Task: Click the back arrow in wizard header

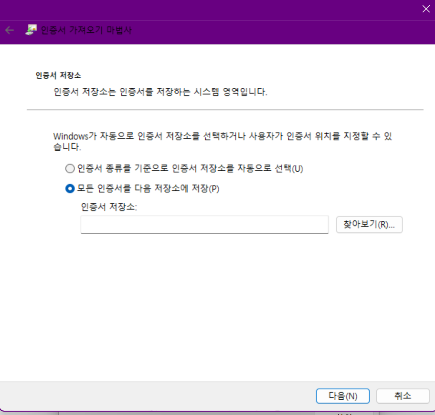Action: click(x=10, y=30)
